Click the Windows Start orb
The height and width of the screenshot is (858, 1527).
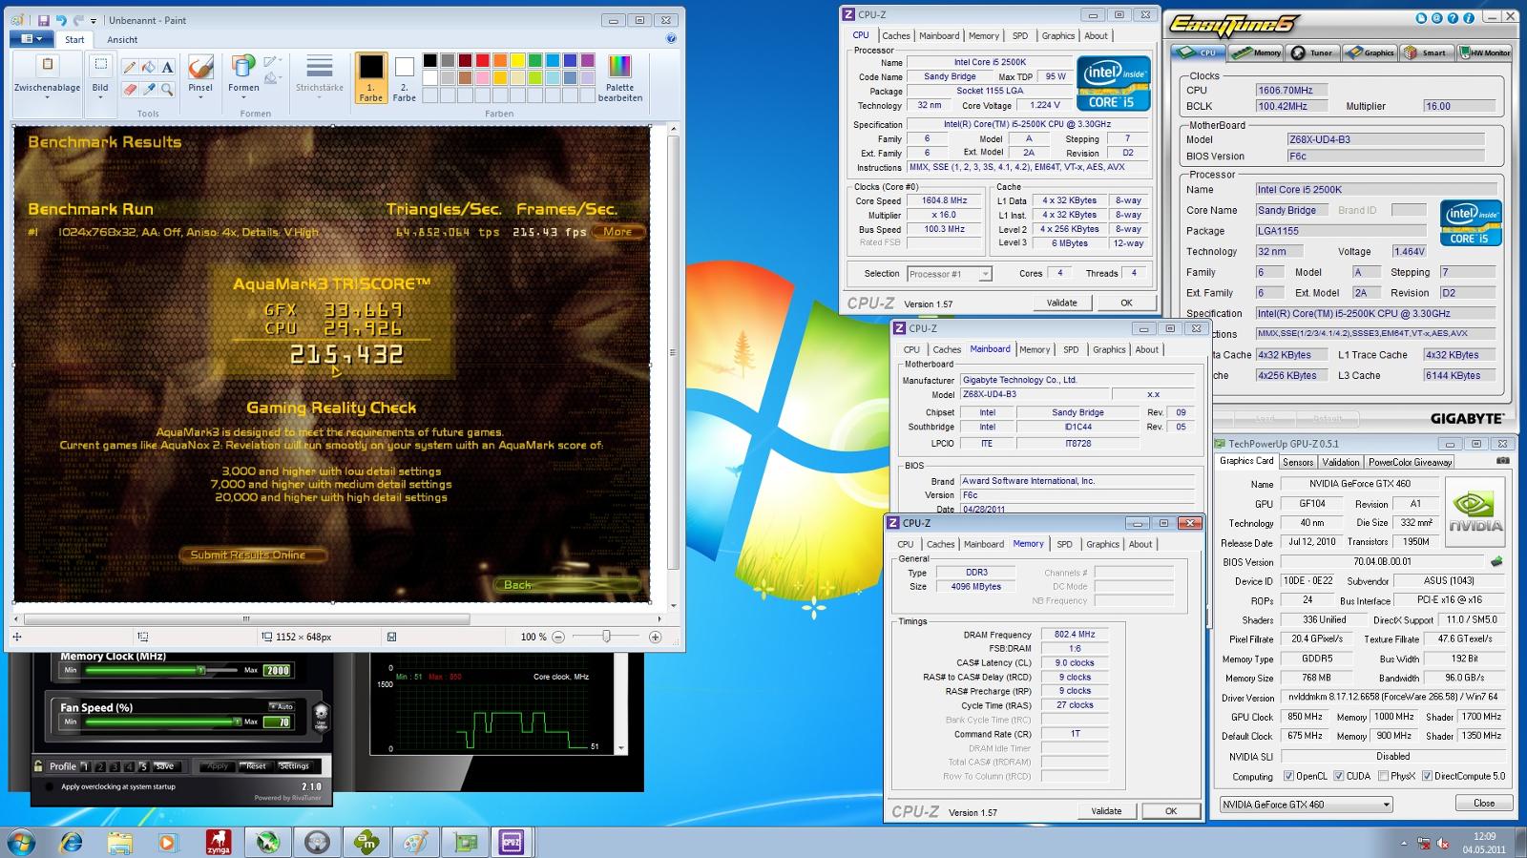(x=20, y=842)
